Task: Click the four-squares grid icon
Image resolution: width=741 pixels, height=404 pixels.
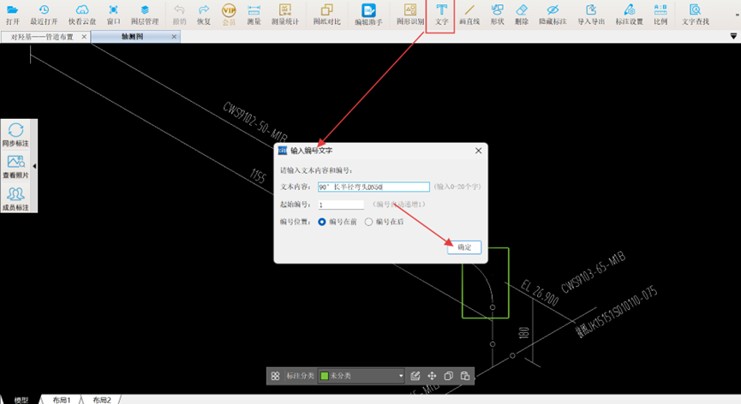Action: [276, 376]
